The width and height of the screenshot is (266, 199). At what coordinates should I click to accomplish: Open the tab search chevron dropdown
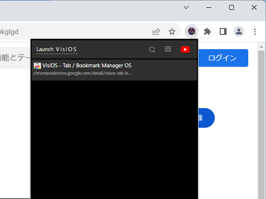(186, 7)
